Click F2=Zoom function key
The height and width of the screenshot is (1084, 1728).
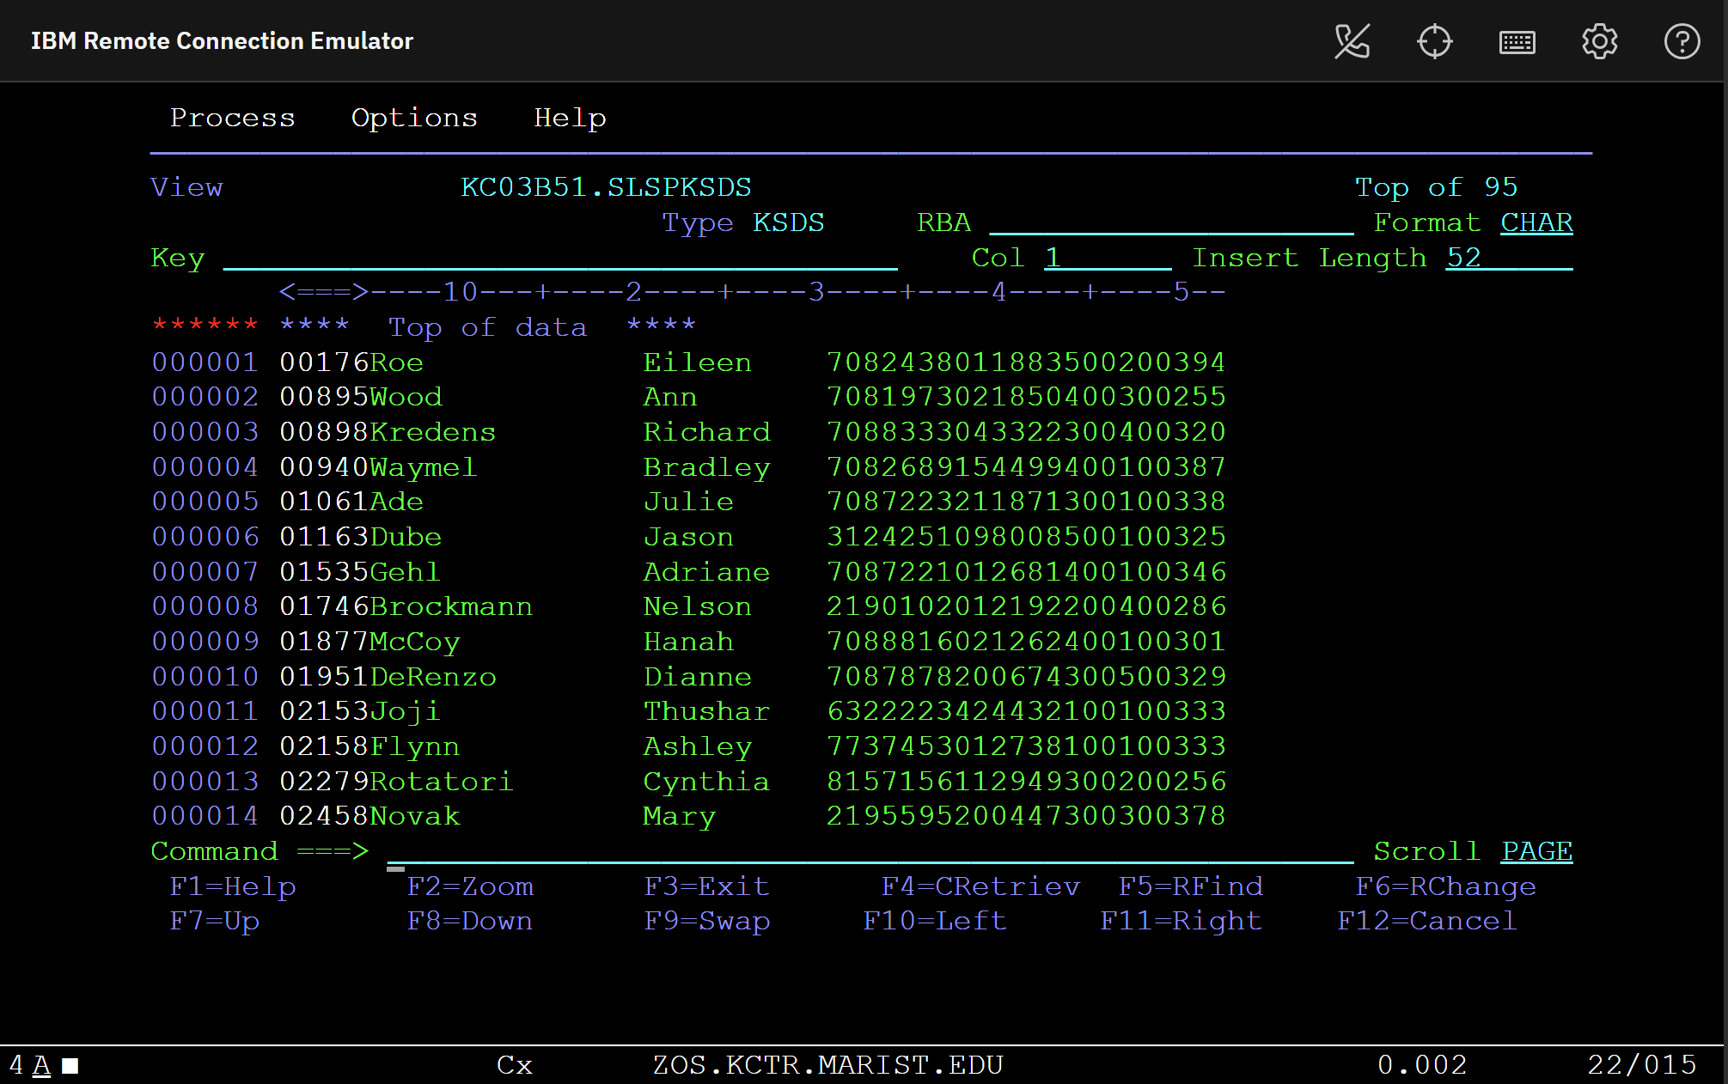[x=470, y=886]
